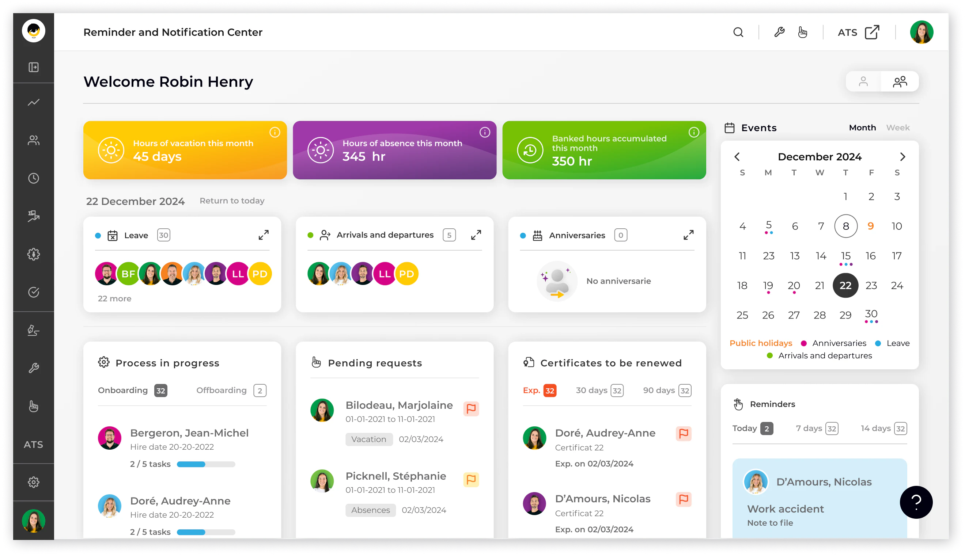
Task: Click the info icon on the vacation card
Action: pos(276,133)
